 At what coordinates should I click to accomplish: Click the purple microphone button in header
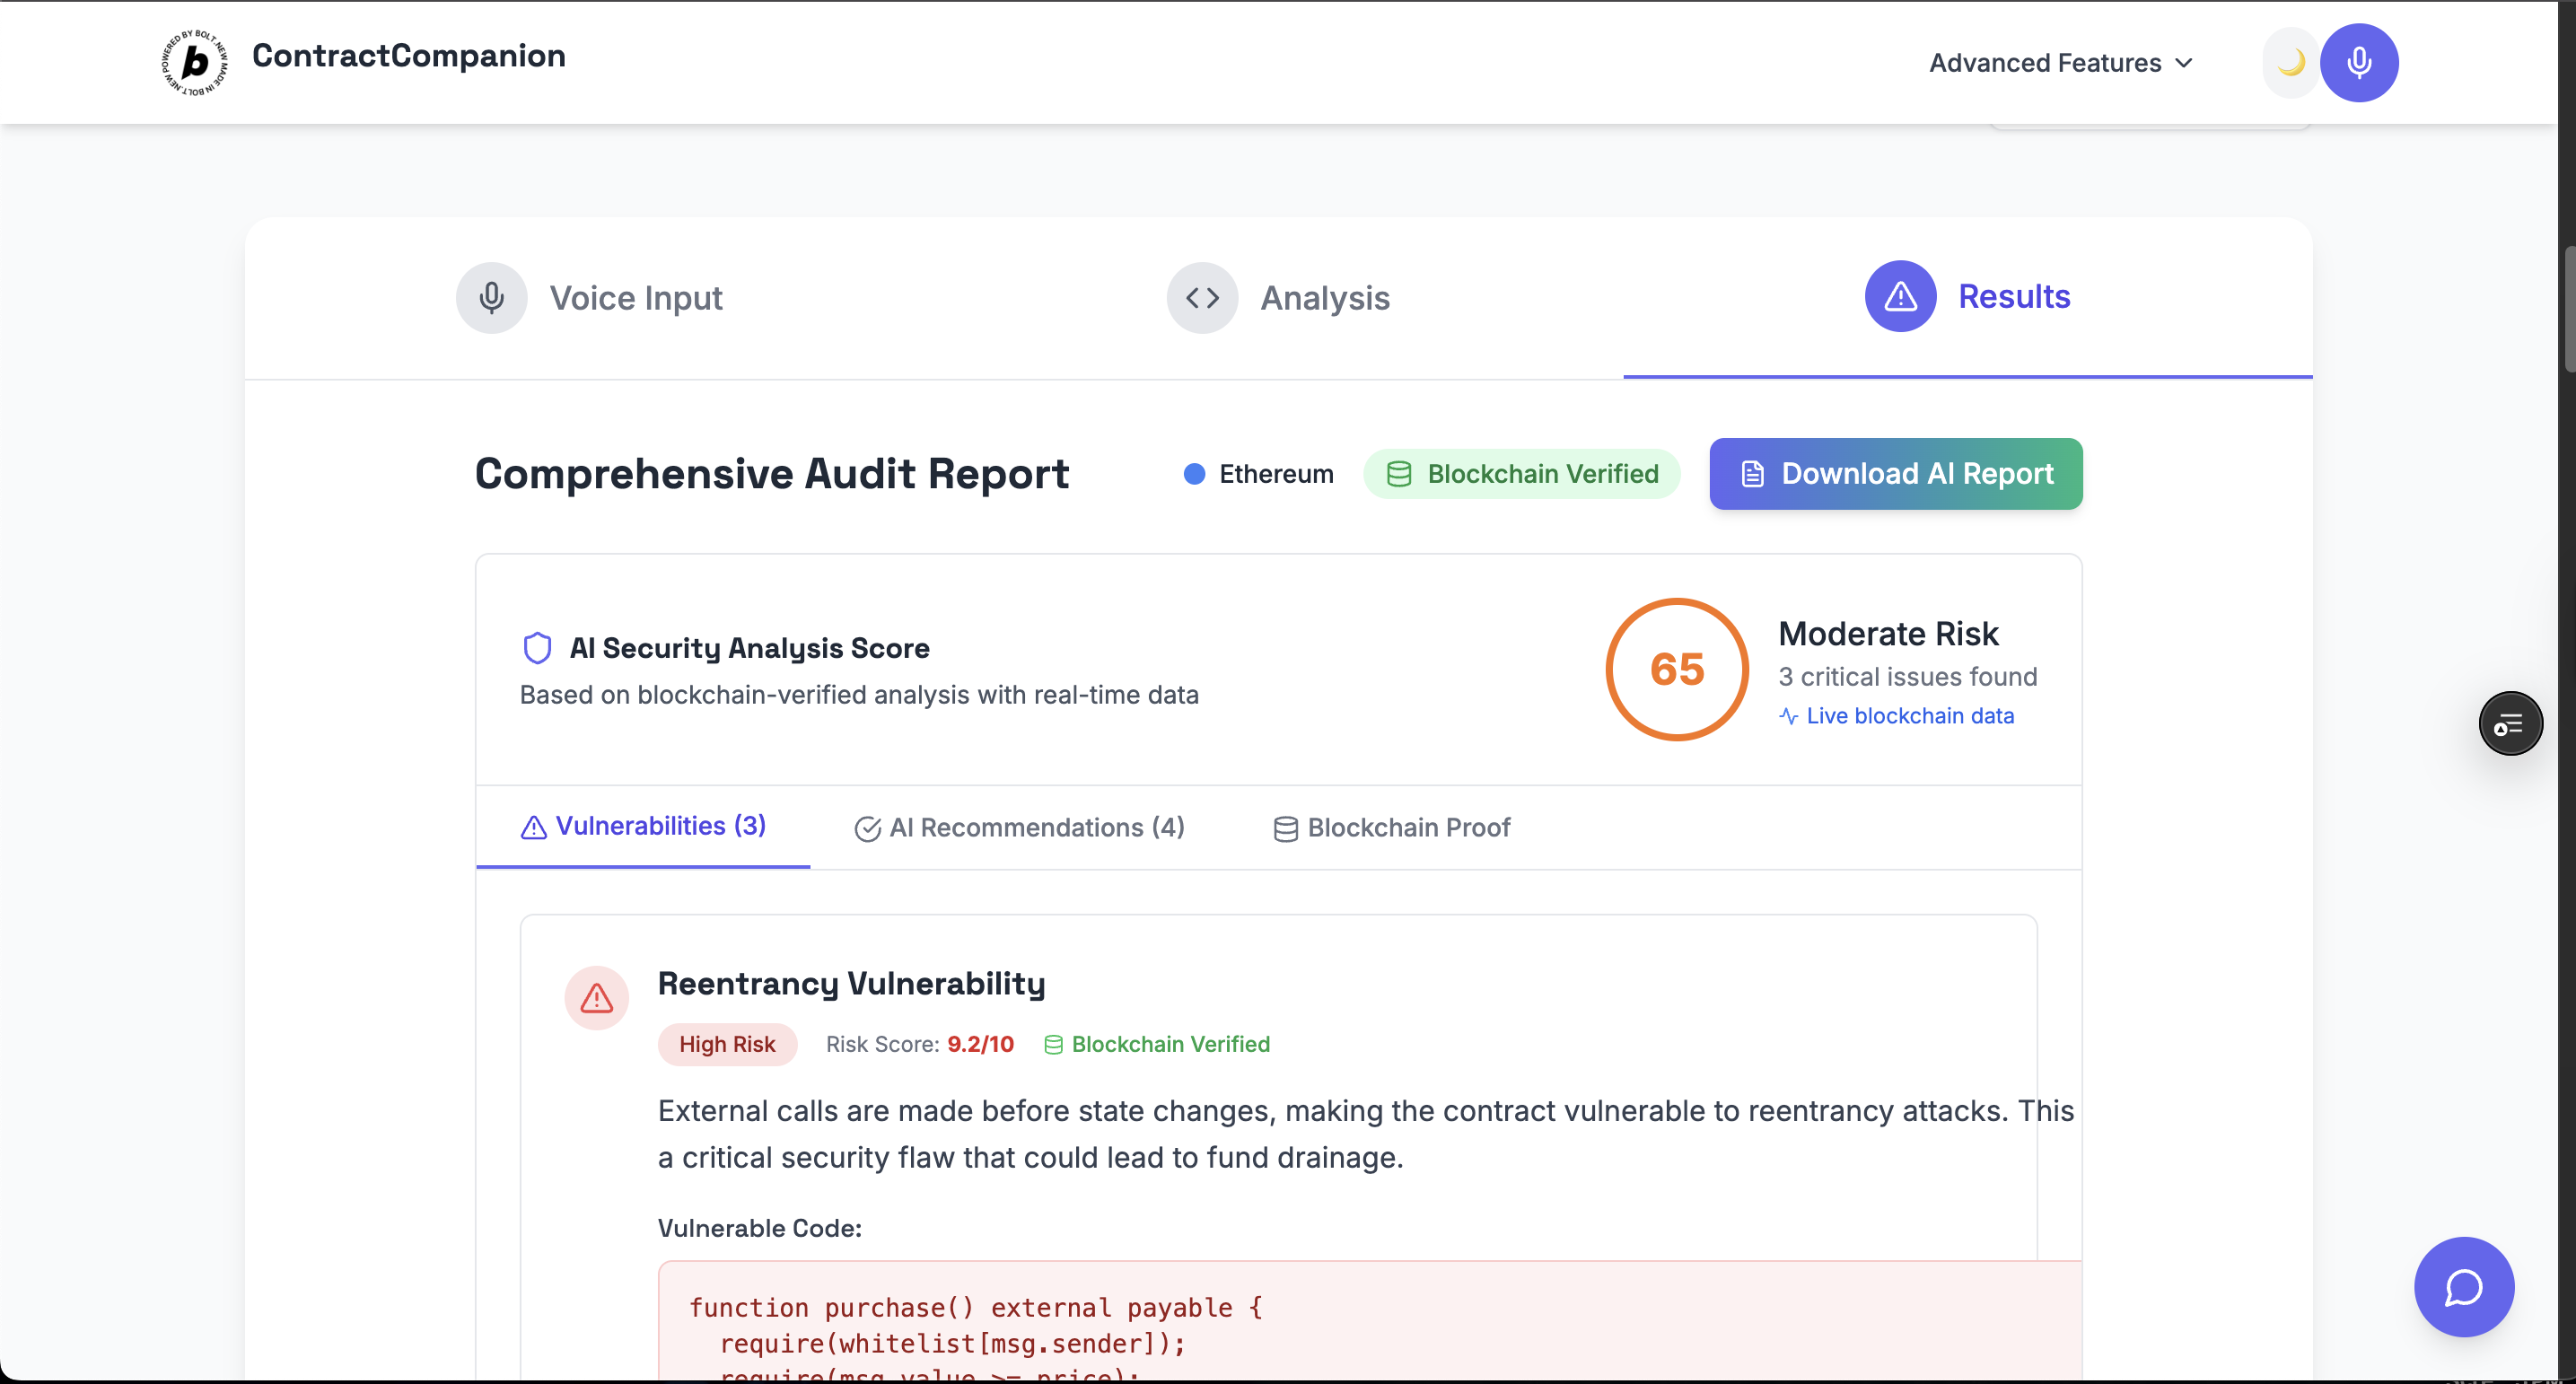point(2358,62)
